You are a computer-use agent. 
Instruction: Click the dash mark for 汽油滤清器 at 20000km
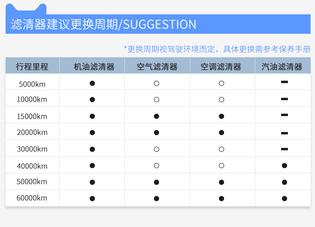(x=284, y=133)
